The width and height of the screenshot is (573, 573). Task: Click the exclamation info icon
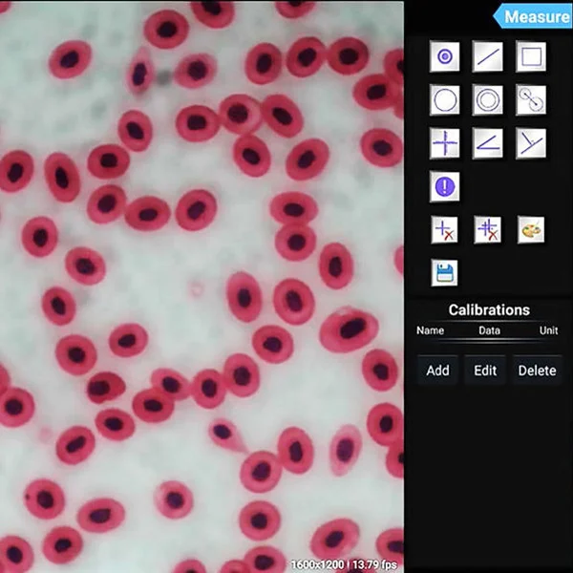coord(444,185)
